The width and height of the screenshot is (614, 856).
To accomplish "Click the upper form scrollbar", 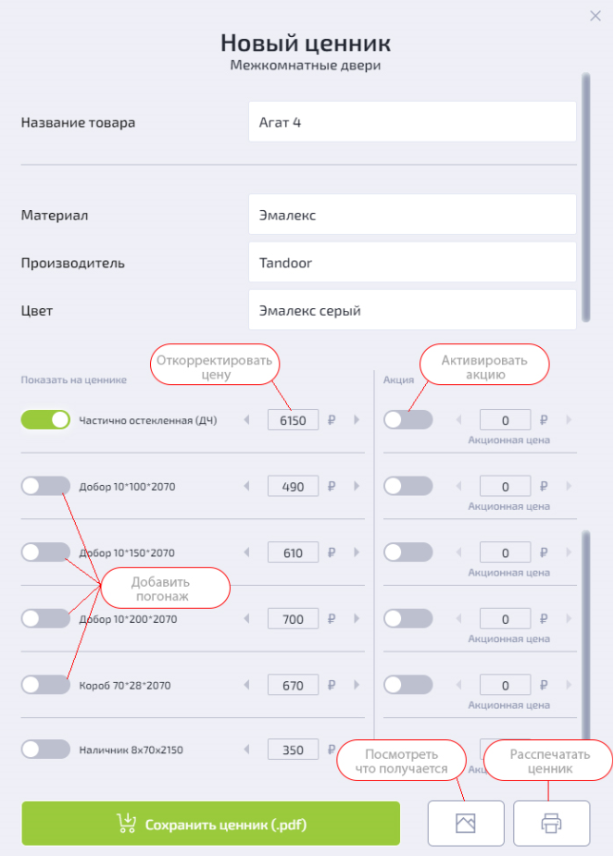I will 585,194.
